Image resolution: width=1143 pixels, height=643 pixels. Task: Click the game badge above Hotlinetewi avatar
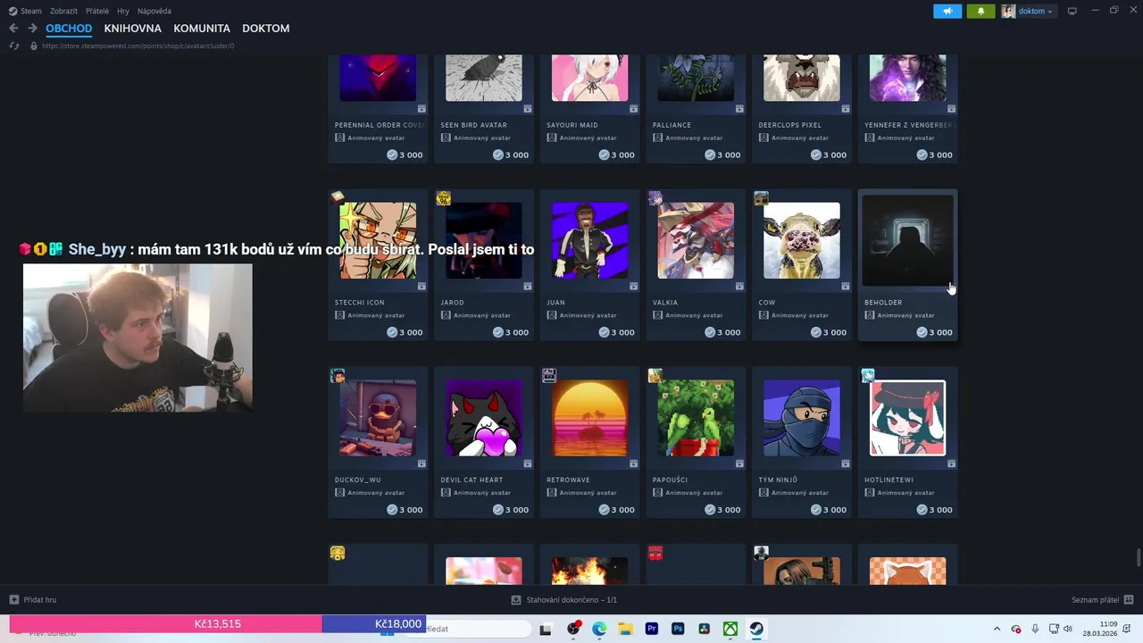point(867,376)
